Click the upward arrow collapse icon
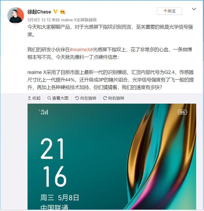The height and width of the screenshot is (211, 204). pyautogui.click(x=29, y=98)
